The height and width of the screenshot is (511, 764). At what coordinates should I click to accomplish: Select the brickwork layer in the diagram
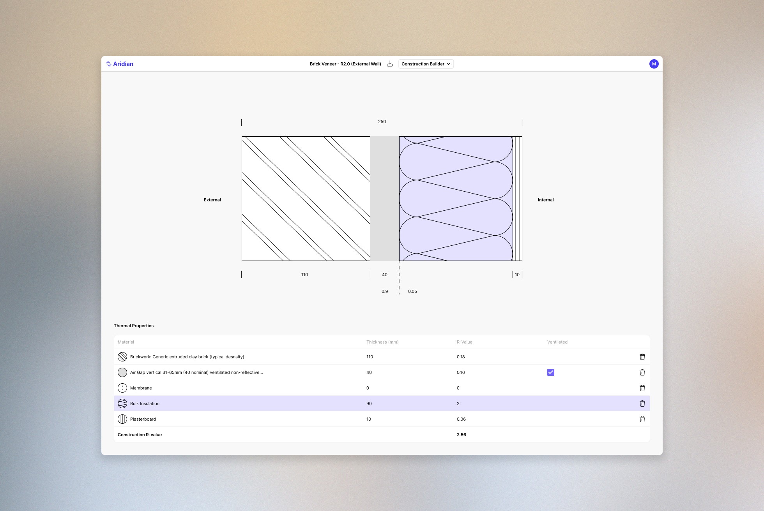pos(306,199)
